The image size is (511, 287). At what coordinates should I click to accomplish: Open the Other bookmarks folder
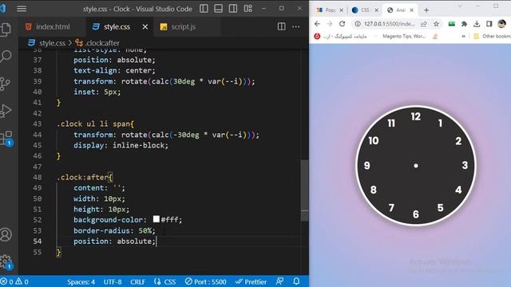[492, 36]
